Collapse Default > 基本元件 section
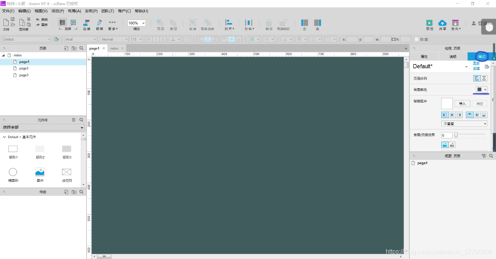496x259 pixels. tap(4, 137)
